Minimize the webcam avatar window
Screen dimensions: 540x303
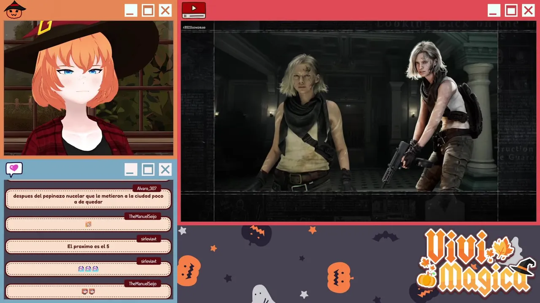click(x=130, y=11)
